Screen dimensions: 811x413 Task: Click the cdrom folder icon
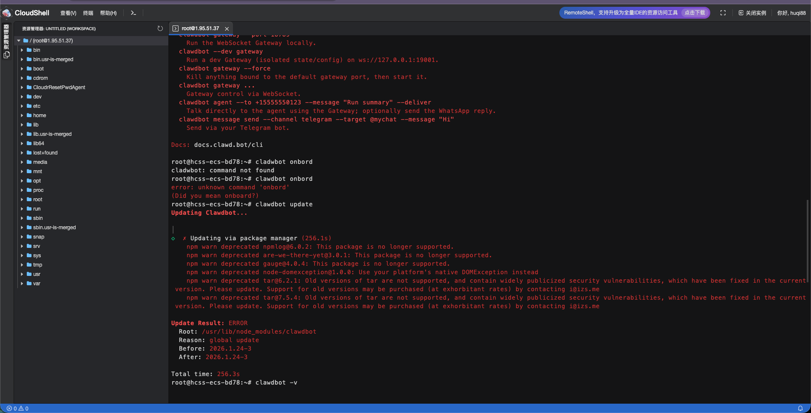pos(29,78)
